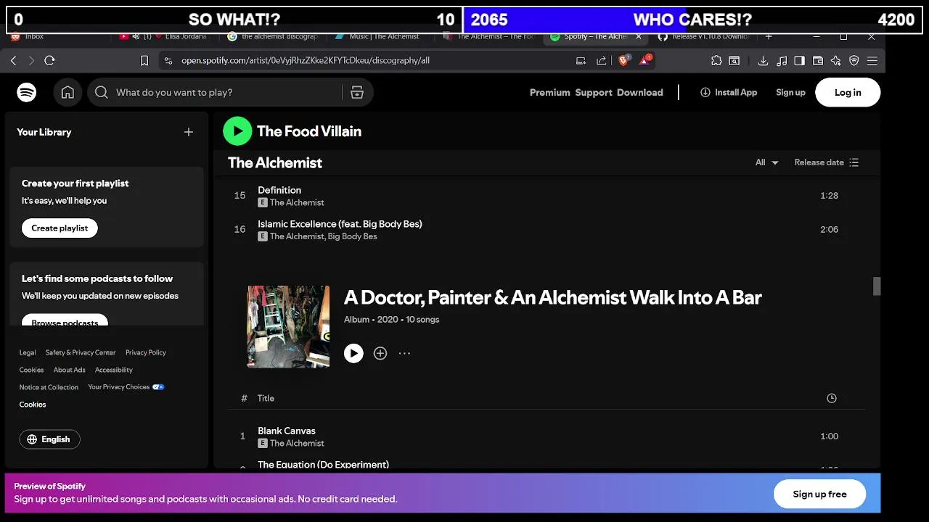Open browser downloads icon
Image resolution: width=929 pixels, height=522 pixels.
click(x=763, y=61)
